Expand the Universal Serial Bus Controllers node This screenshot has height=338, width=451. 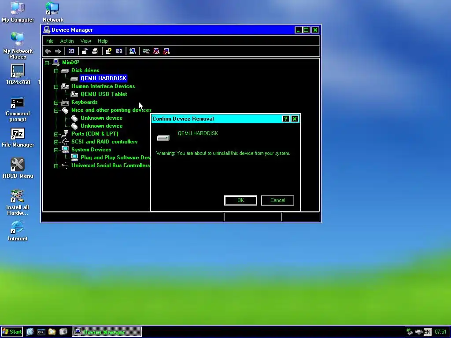tap(56, 166)
